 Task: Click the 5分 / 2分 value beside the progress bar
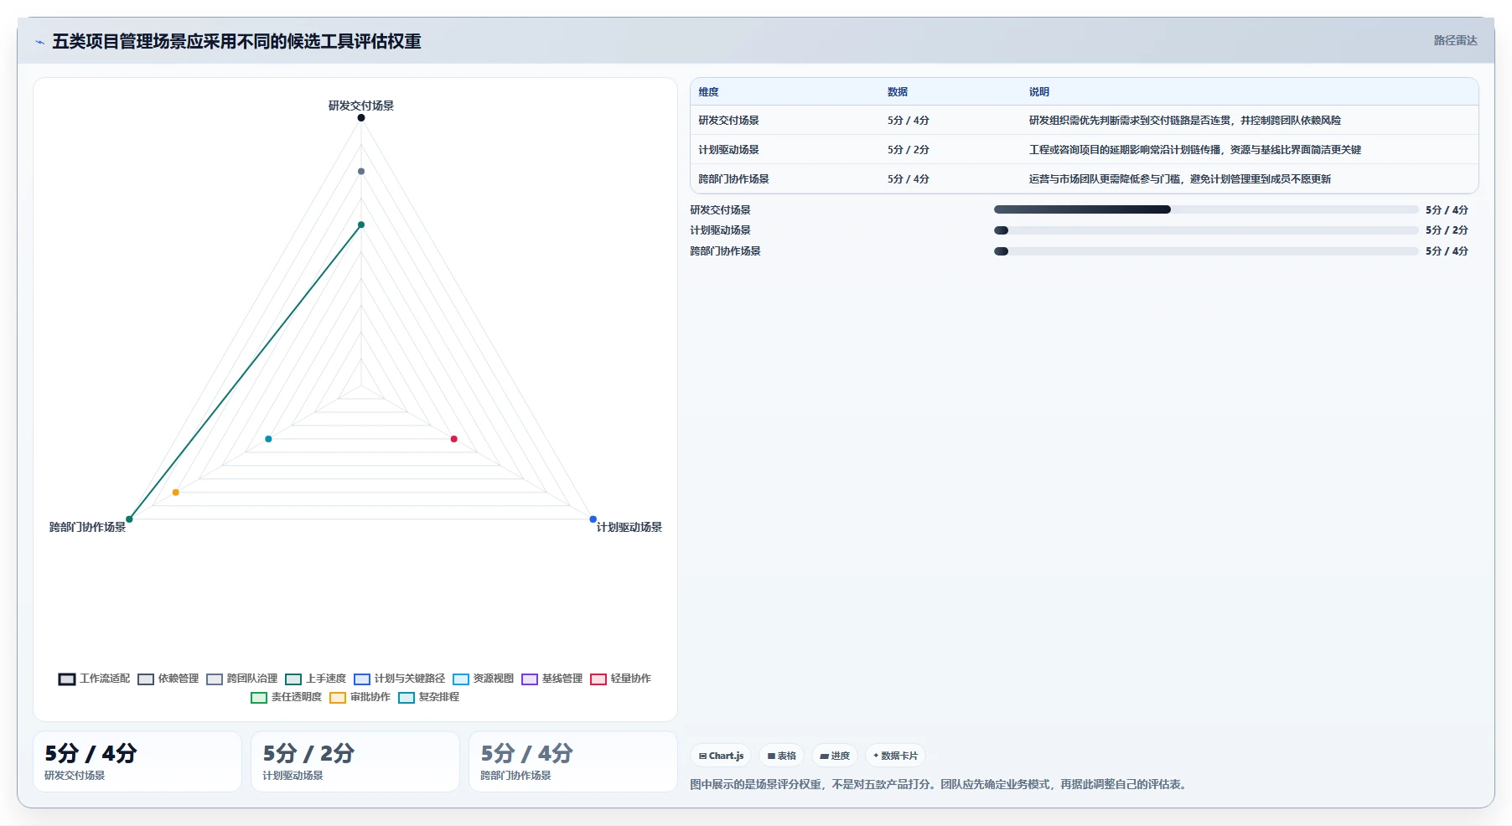tap(1447, 230)
